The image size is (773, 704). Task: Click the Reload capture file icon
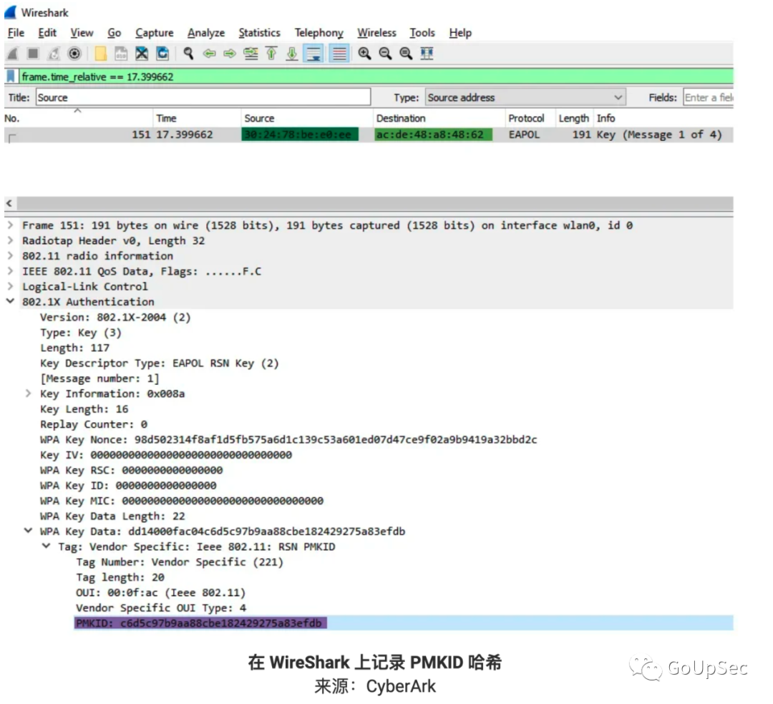tap(162, 53)
